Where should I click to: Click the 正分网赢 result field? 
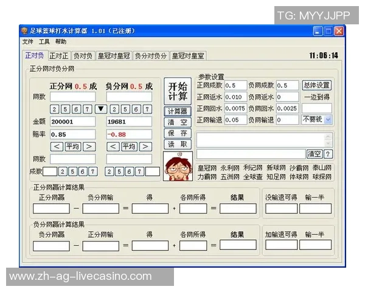click(x=51, y=209)
